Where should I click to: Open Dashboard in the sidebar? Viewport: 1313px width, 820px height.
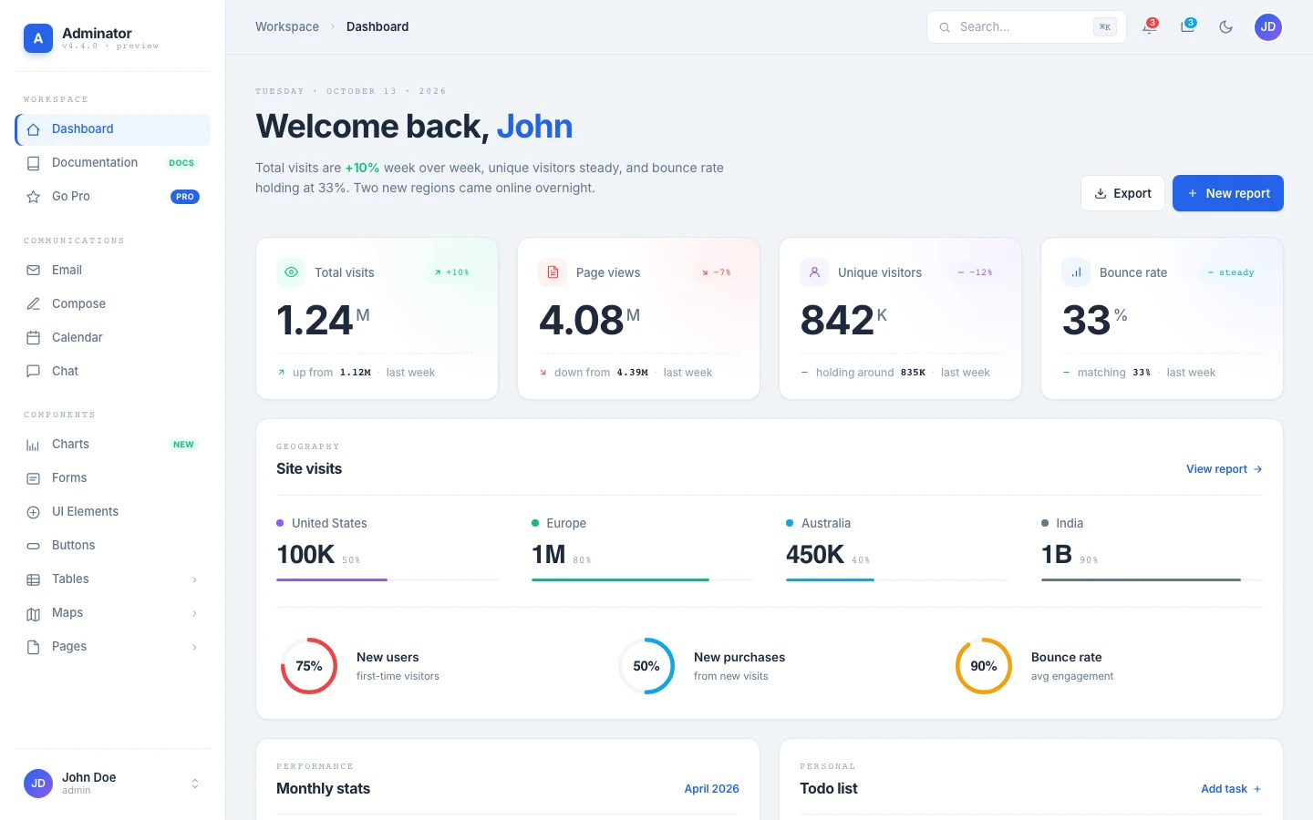click(x=113, y=129)
